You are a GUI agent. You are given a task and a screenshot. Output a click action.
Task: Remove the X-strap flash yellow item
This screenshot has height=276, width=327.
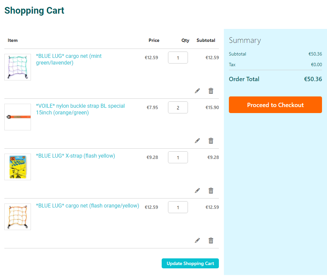(211, 191)
